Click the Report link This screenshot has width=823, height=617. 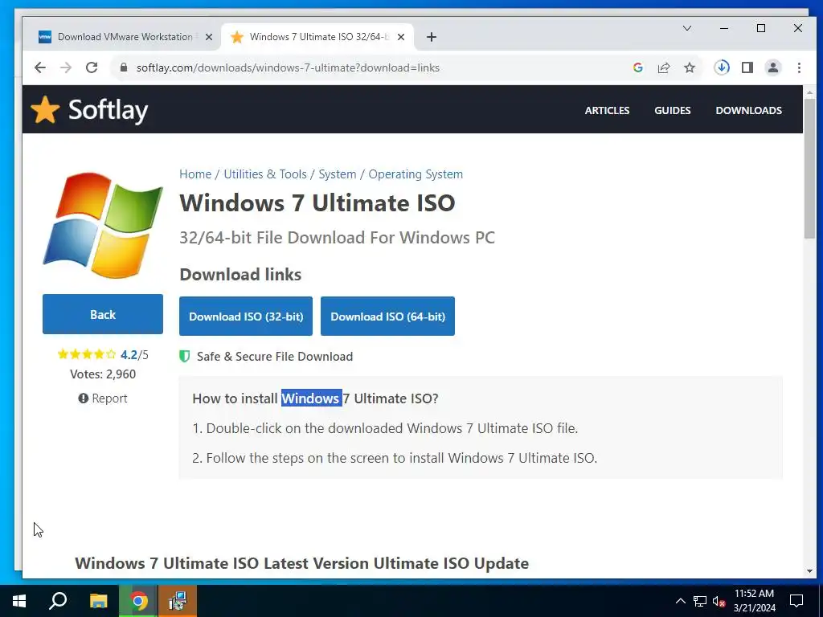pos(103,398)
